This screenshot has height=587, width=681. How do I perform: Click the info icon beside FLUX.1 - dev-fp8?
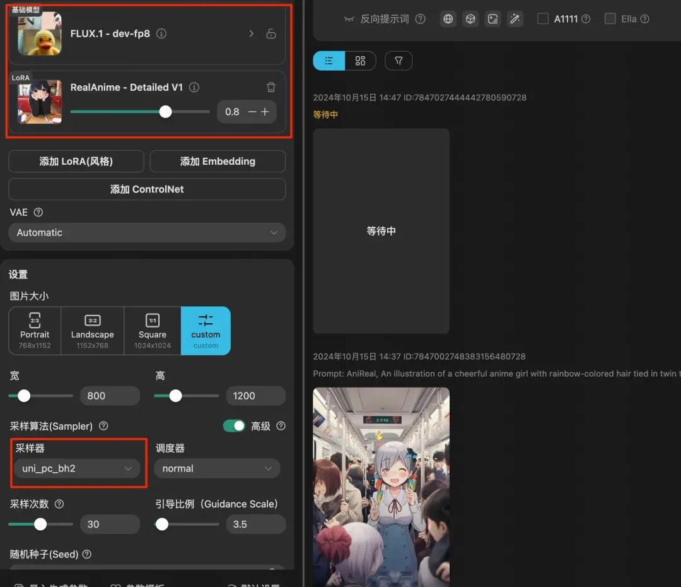161,33
